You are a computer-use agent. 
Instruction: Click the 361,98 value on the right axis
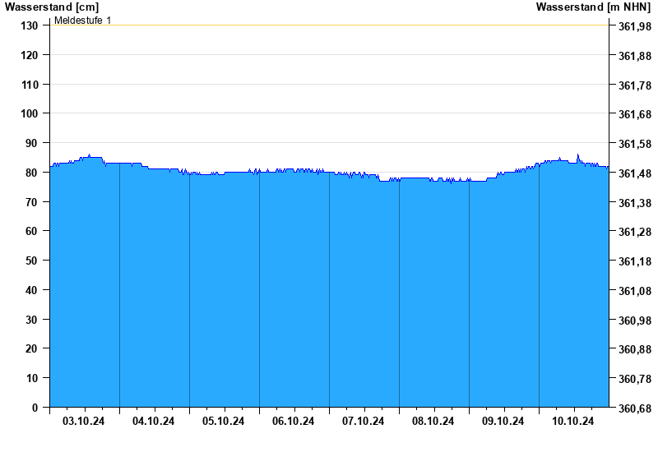(x=633, y=26)
